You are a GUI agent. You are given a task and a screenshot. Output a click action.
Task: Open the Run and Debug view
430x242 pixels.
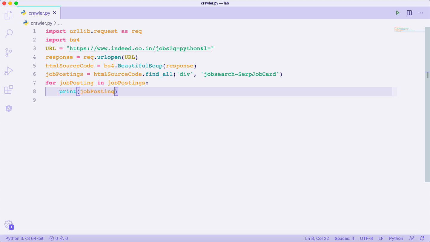[9, 71]
